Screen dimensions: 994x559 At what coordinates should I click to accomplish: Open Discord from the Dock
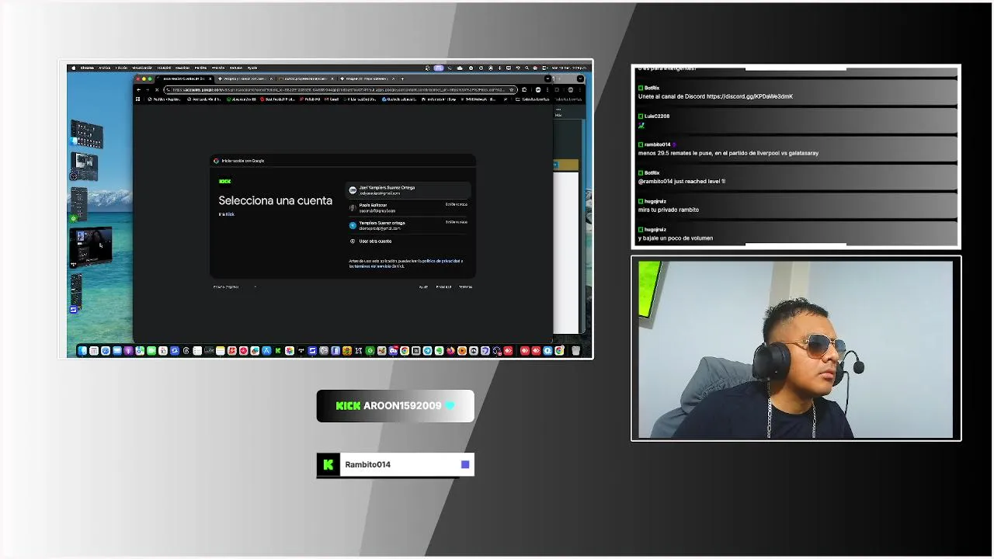[393, 351]
